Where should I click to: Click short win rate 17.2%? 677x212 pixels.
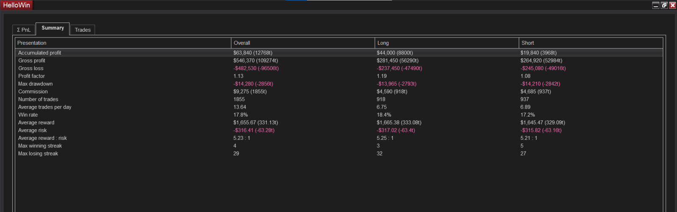coord(528,115)
